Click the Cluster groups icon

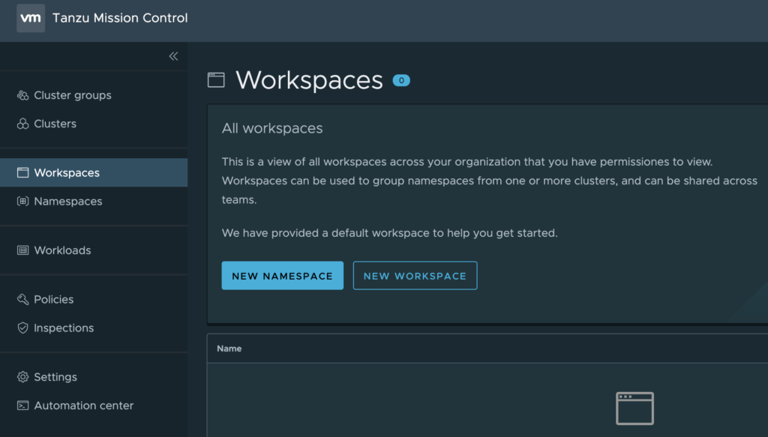pos(22,95)
